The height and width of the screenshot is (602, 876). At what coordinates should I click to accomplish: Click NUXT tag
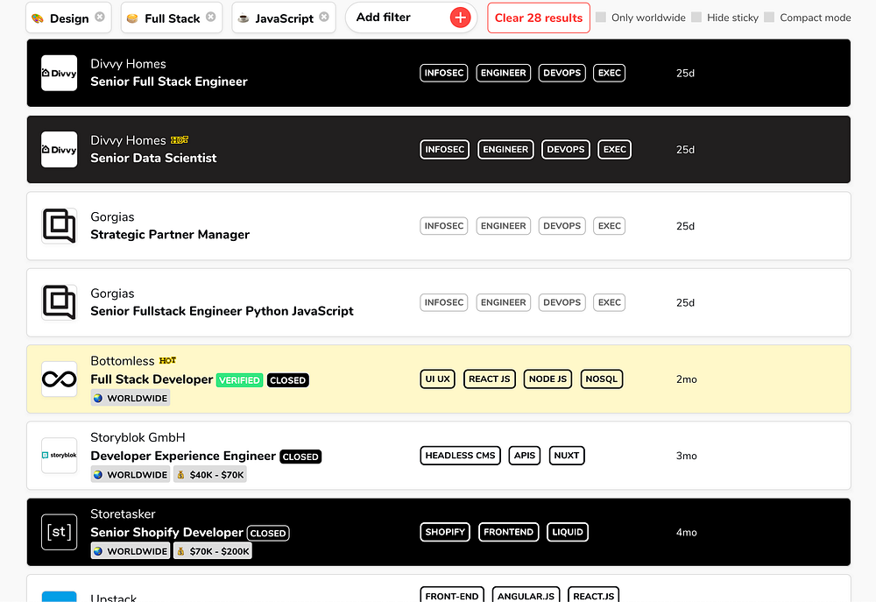click(x=567, y=456)
